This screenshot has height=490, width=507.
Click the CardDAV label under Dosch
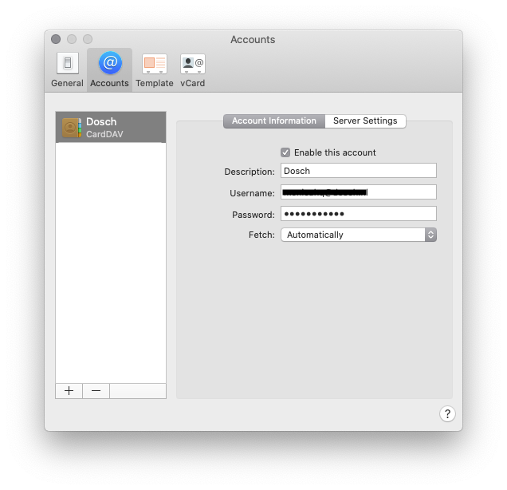click(x=104, y=134)
